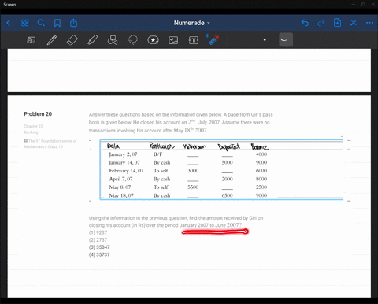Select the Lasso selection tool
The image size is (378, 304).
tap(133, 40)
